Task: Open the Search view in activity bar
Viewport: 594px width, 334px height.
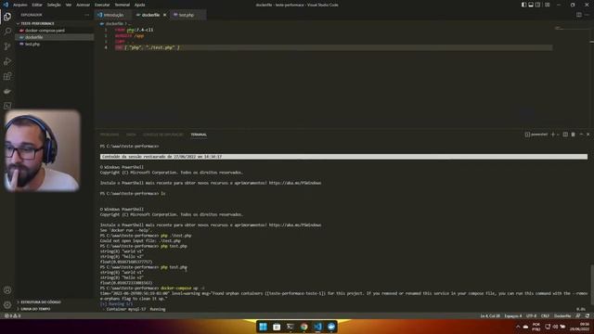Action: [7, 31]
